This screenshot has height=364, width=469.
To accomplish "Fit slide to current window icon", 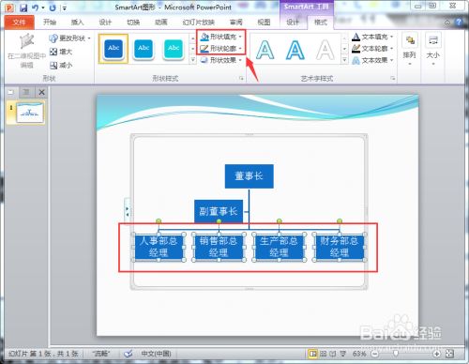I will pyautogui.click(x=449, y=354).
